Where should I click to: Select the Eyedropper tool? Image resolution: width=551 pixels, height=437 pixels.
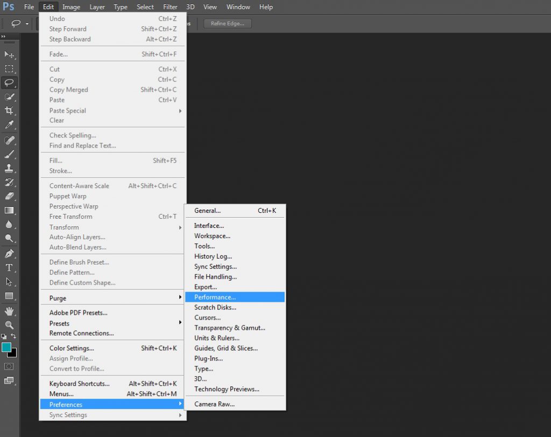pyautogui.click(x=9, y=124)
